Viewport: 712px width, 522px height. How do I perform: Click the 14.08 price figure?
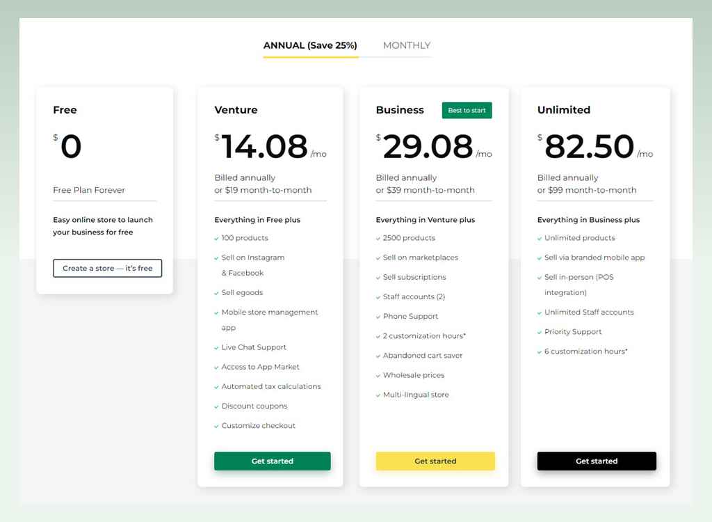click(264, 146)
